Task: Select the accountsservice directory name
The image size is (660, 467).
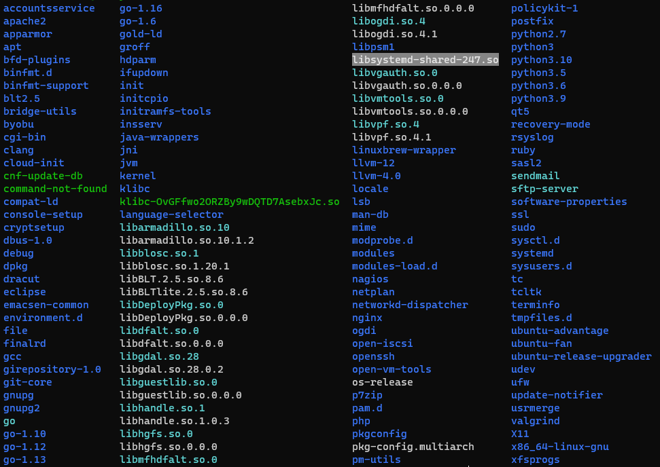Action: click(x=49, y=8)
